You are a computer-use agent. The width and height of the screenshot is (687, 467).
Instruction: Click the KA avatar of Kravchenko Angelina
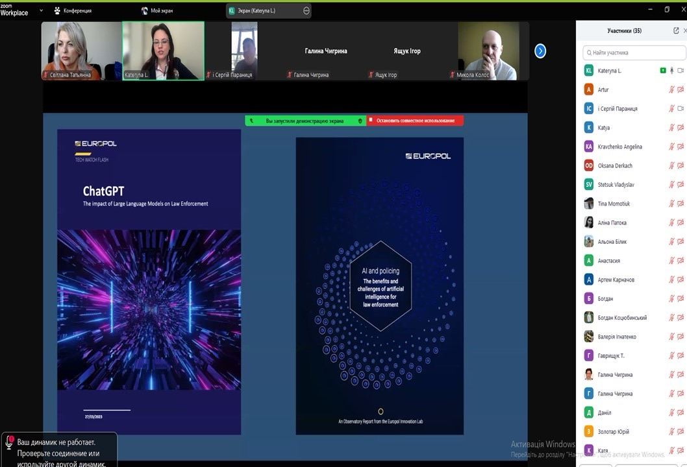(589, 147)
